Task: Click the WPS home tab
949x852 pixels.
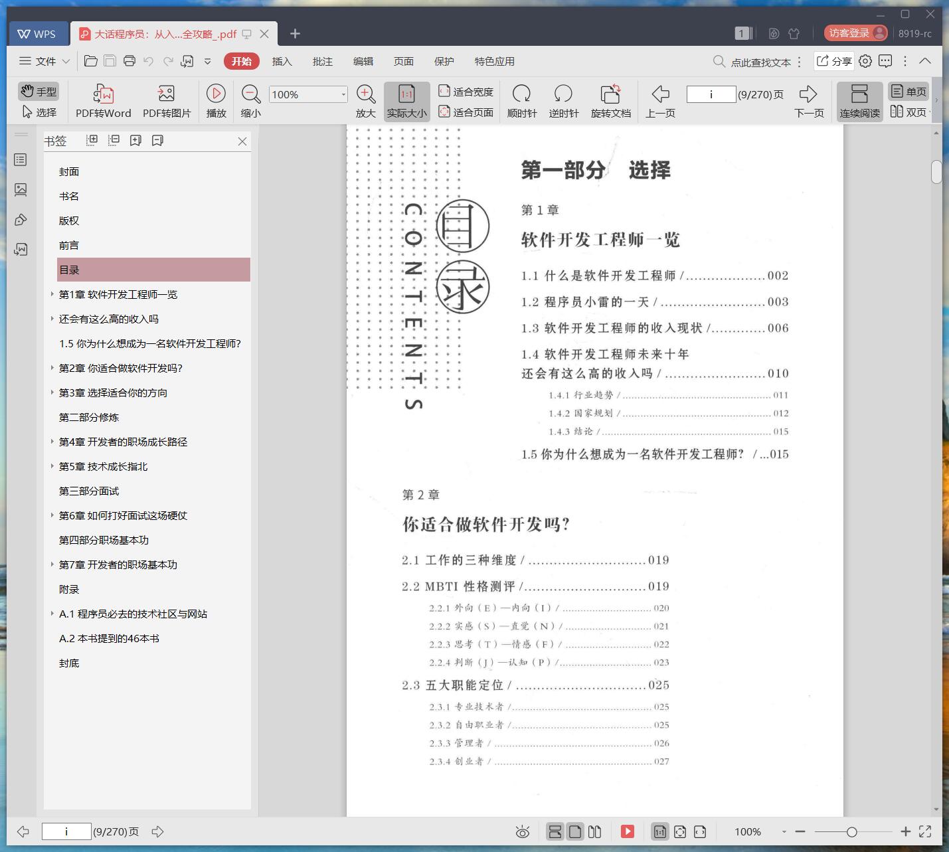Action: [x=37, y=34]
